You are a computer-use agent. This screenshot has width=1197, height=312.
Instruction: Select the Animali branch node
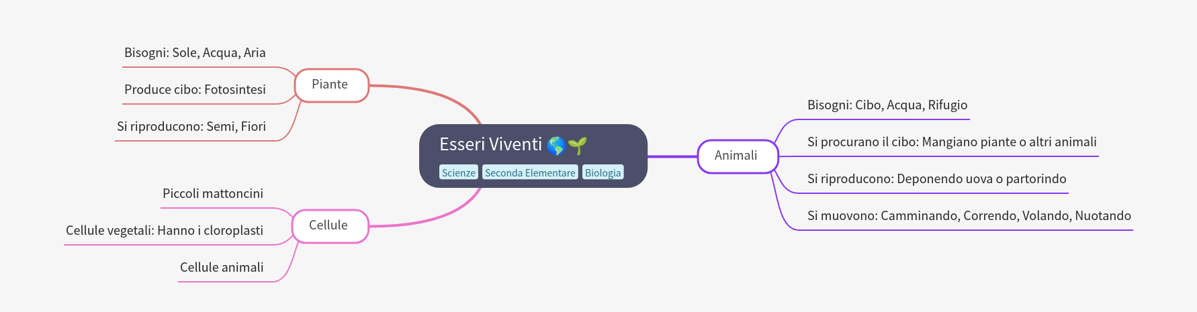(x=738, y=156)
